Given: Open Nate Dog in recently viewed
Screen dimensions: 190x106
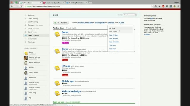Looking at the screenshot, I should [x=32, y=93].
